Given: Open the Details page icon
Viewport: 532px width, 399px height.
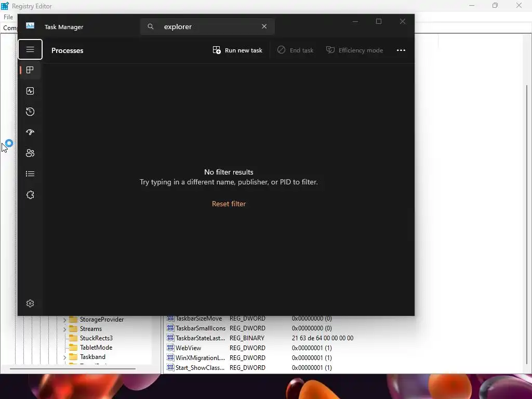Looking at the screenshot, I should point(30,174).
